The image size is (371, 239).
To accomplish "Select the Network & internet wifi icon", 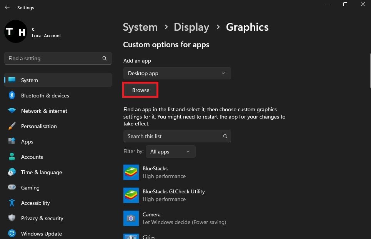I will tap(12, 111).
